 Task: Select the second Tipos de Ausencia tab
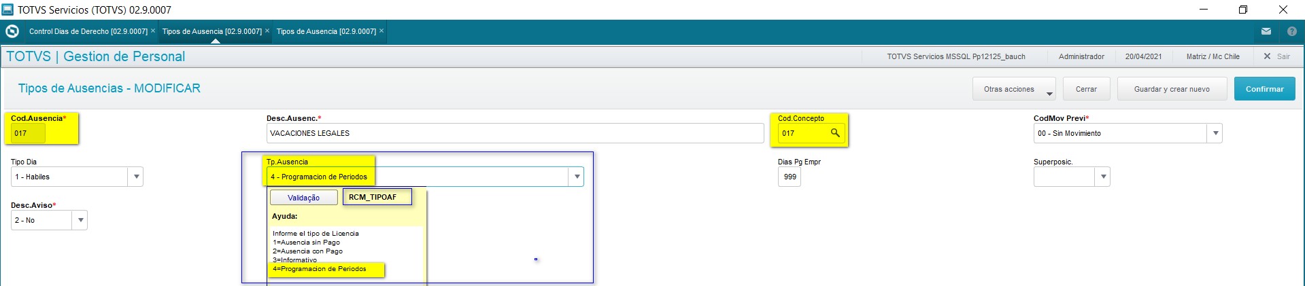211,31
